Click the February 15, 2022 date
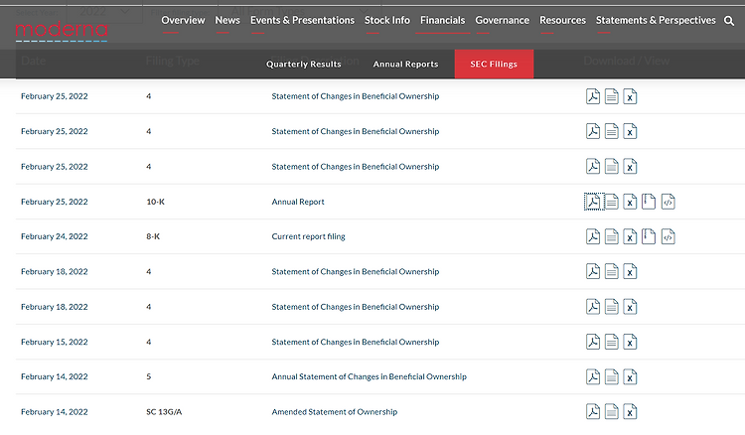This screenshot has height=435, width=745. tap(55, 342)
